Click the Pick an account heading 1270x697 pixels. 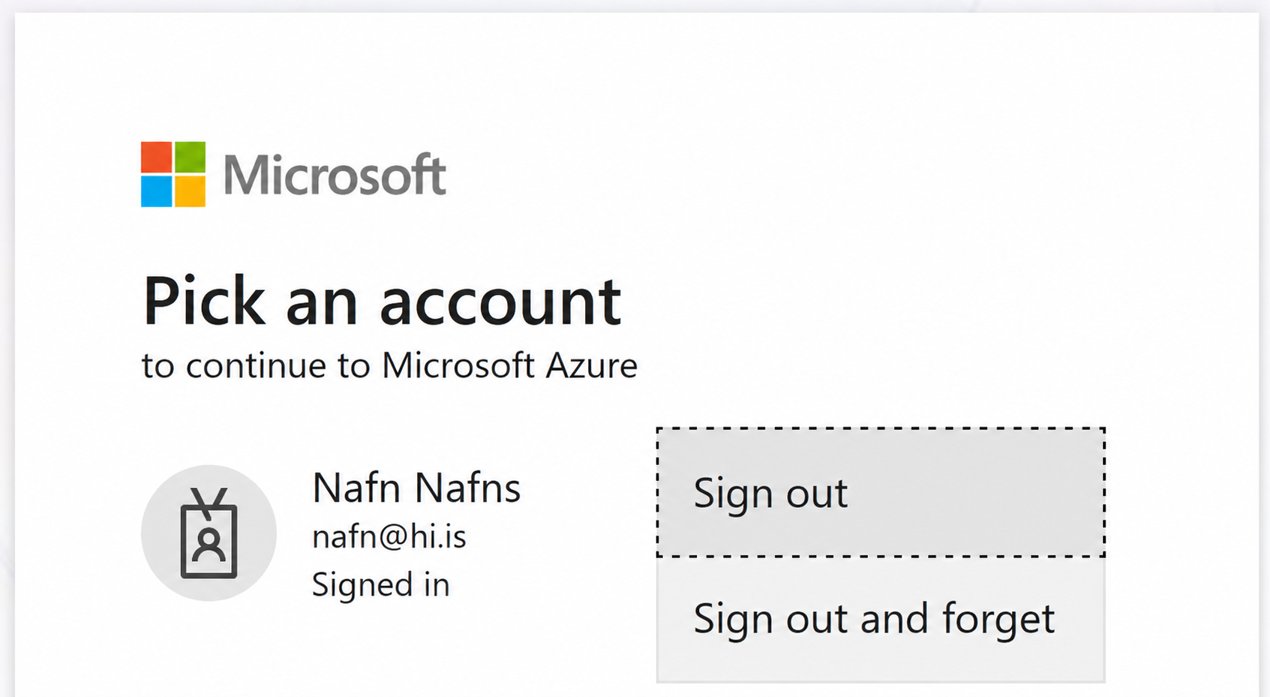pyautogui.click(x=382, y=301)
